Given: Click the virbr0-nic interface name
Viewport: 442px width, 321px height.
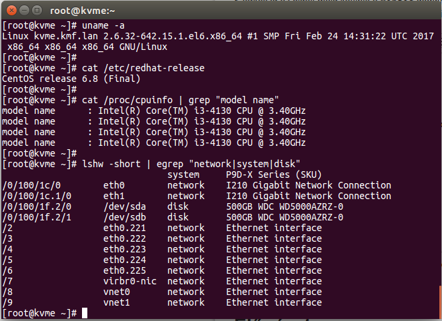Looking at the screenshot, I should coord(130,281).
